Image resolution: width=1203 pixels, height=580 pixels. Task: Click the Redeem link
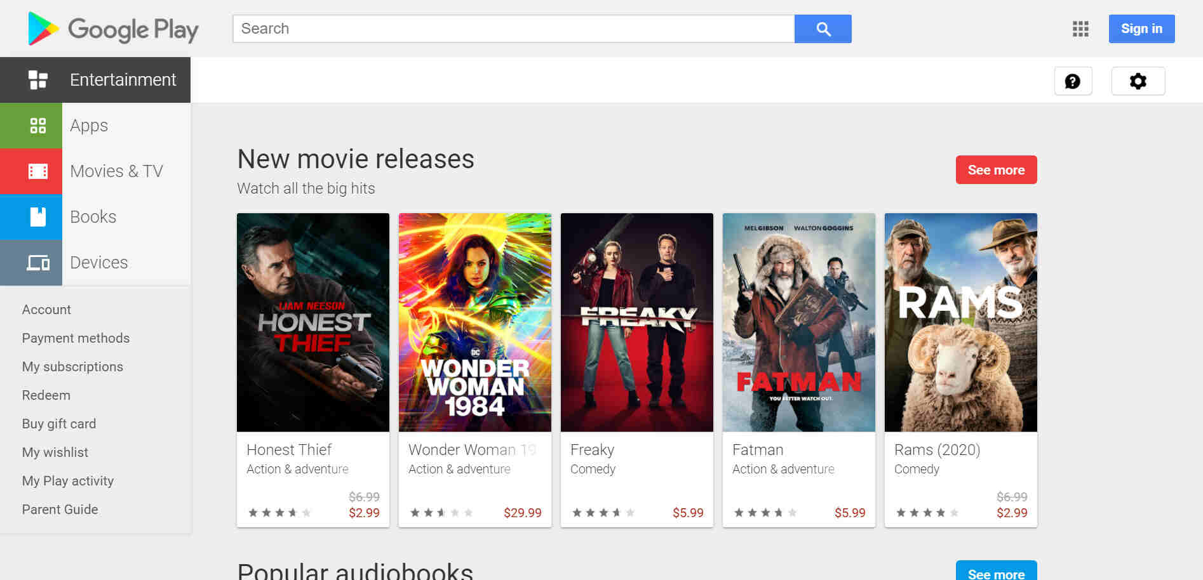pos(46,395)
